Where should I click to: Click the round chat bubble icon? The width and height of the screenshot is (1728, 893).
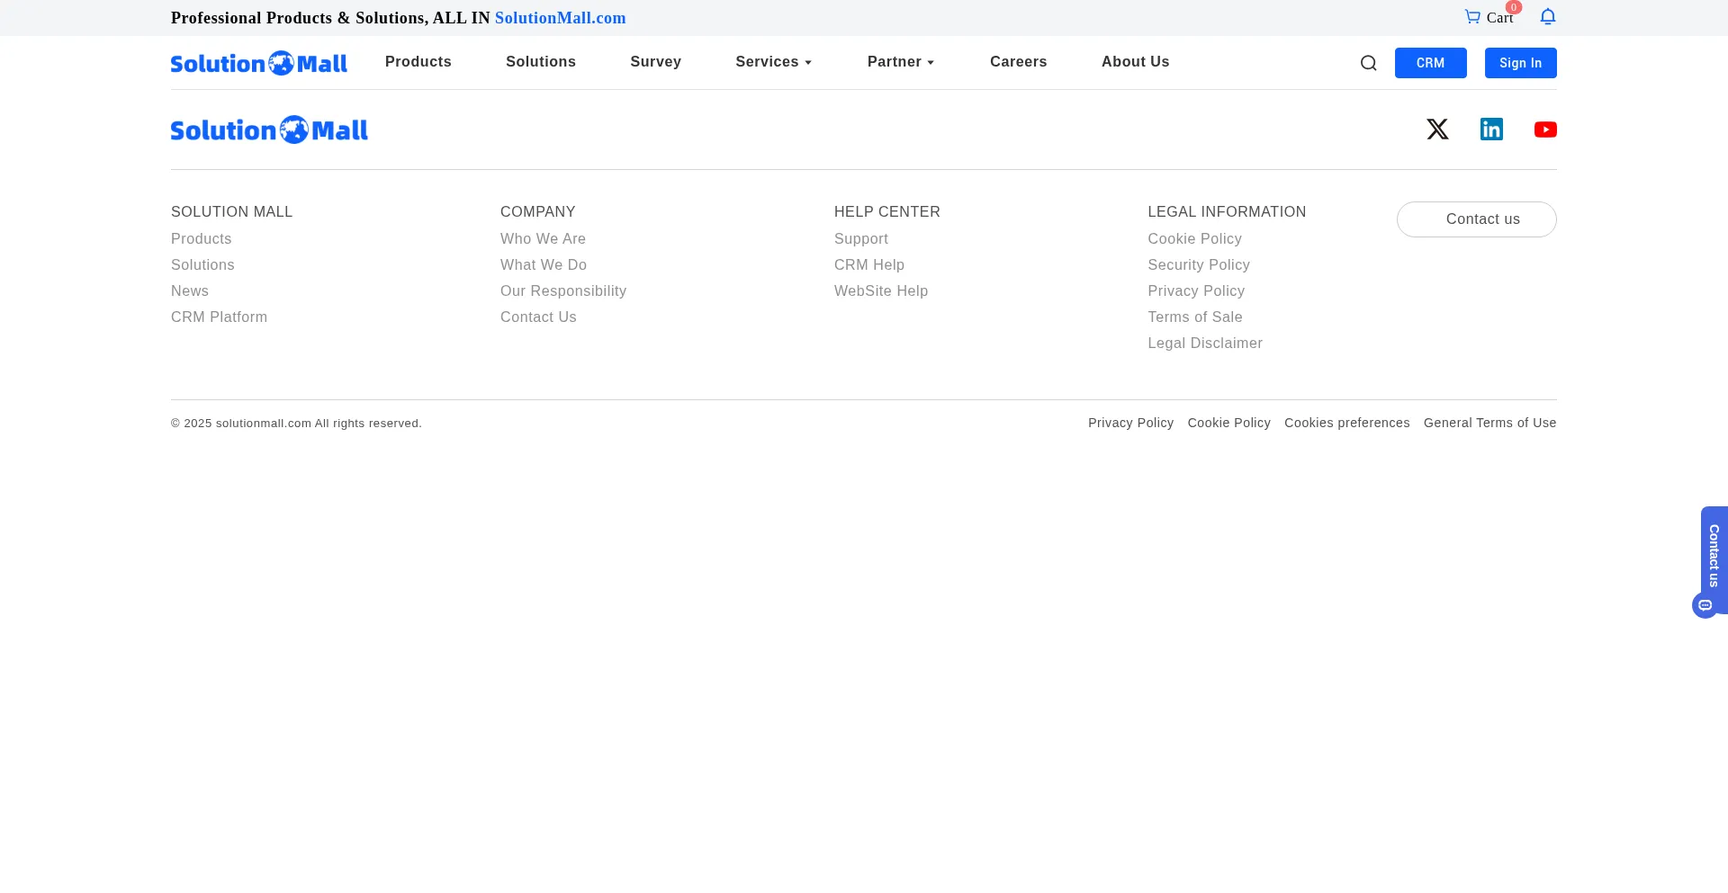pyautogui.click(x=1705, y=605)
